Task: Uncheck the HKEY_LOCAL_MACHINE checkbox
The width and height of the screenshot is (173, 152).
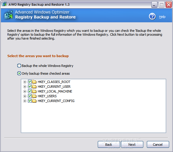Action: click(x=30, y=91)
